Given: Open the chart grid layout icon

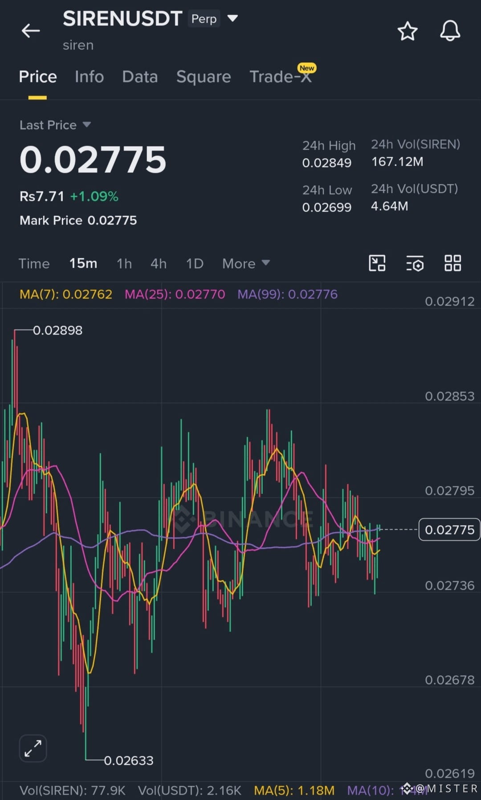Looking at the screenshot, I should point(452,263).
